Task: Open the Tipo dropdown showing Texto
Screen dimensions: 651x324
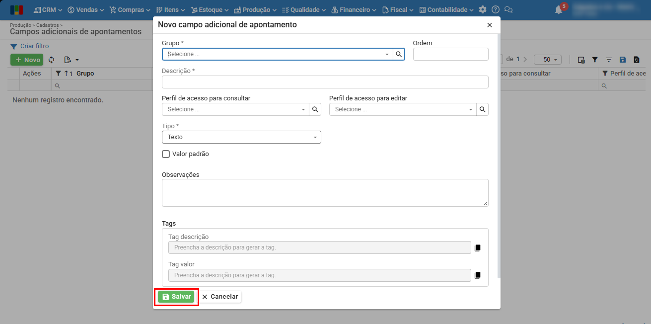Action: (x=241, y=137)
